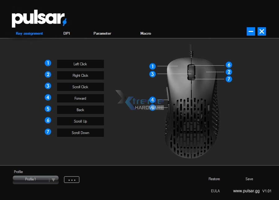Switch to the DPI tab
The width and height of the screenshot is (279, 200).
point(66,33)
